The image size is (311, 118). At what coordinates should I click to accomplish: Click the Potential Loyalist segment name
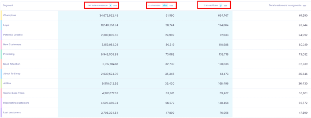pos(13,35)
